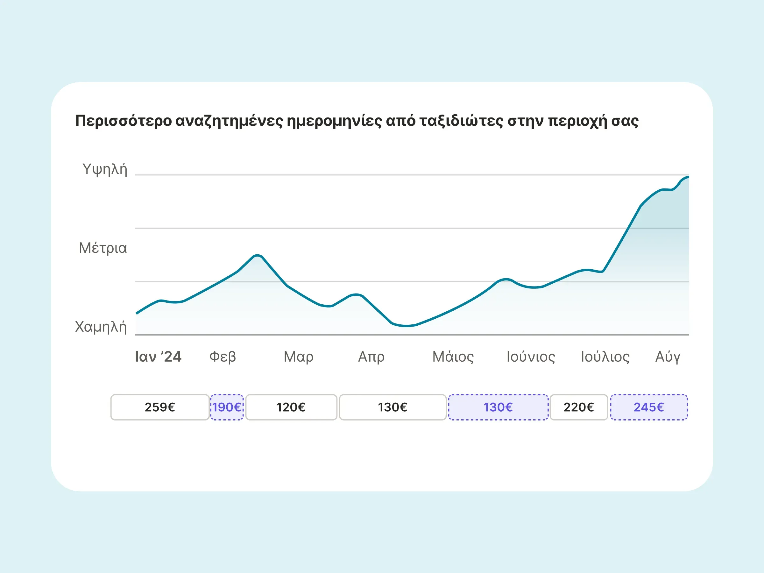Select the dashed 190€ price box

pos(227,407)
